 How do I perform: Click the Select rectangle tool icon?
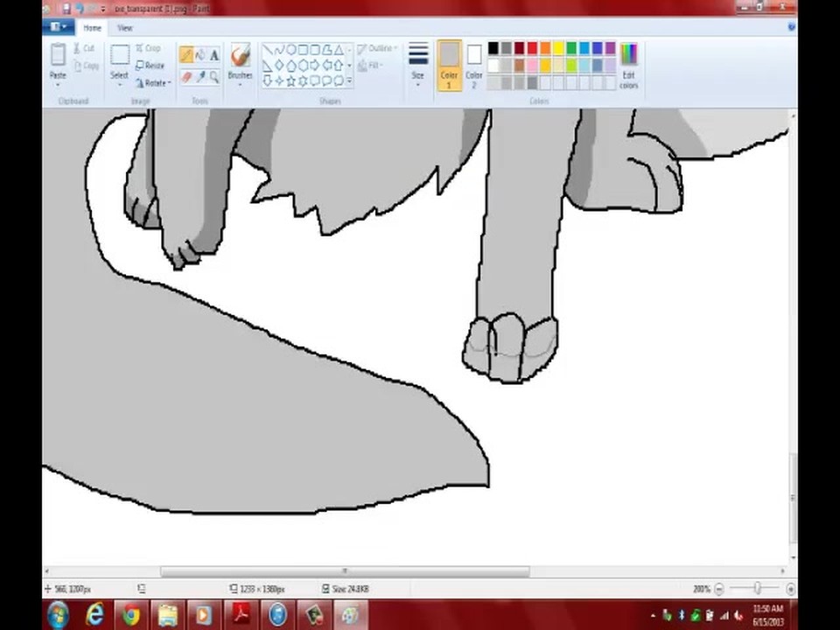coord(120,54)
